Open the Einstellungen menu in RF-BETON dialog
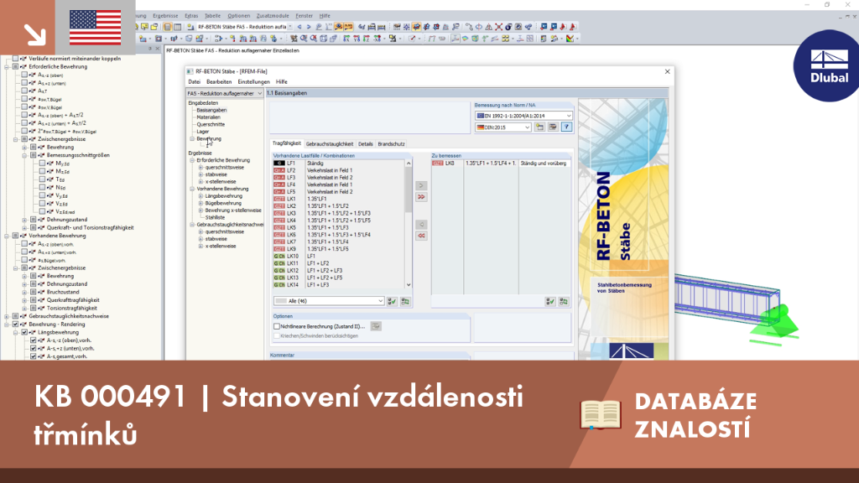This screenshot has width=859, height=483. click(x=253, y=81)
